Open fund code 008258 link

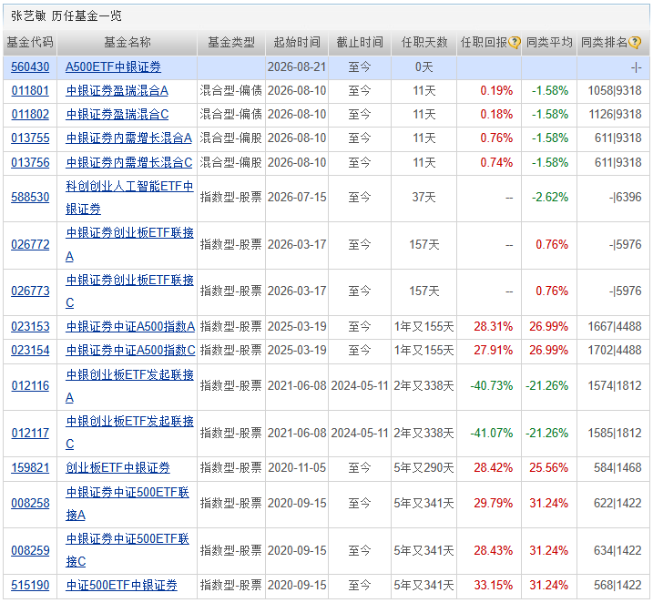30,503
